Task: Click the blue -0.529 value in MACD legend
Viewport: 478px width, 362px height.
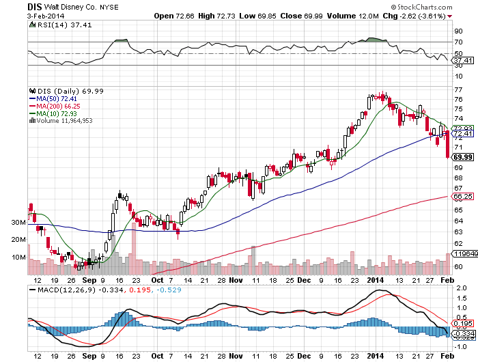Action: [x=169, y=290]
